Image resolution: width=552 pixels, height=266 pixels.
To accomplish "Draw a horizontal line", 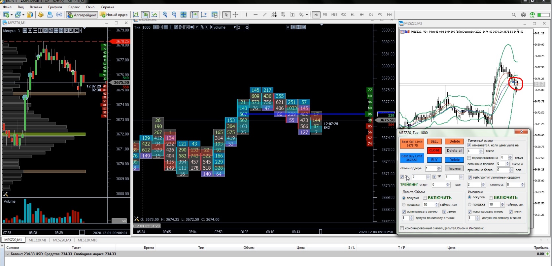I will 256,15.
